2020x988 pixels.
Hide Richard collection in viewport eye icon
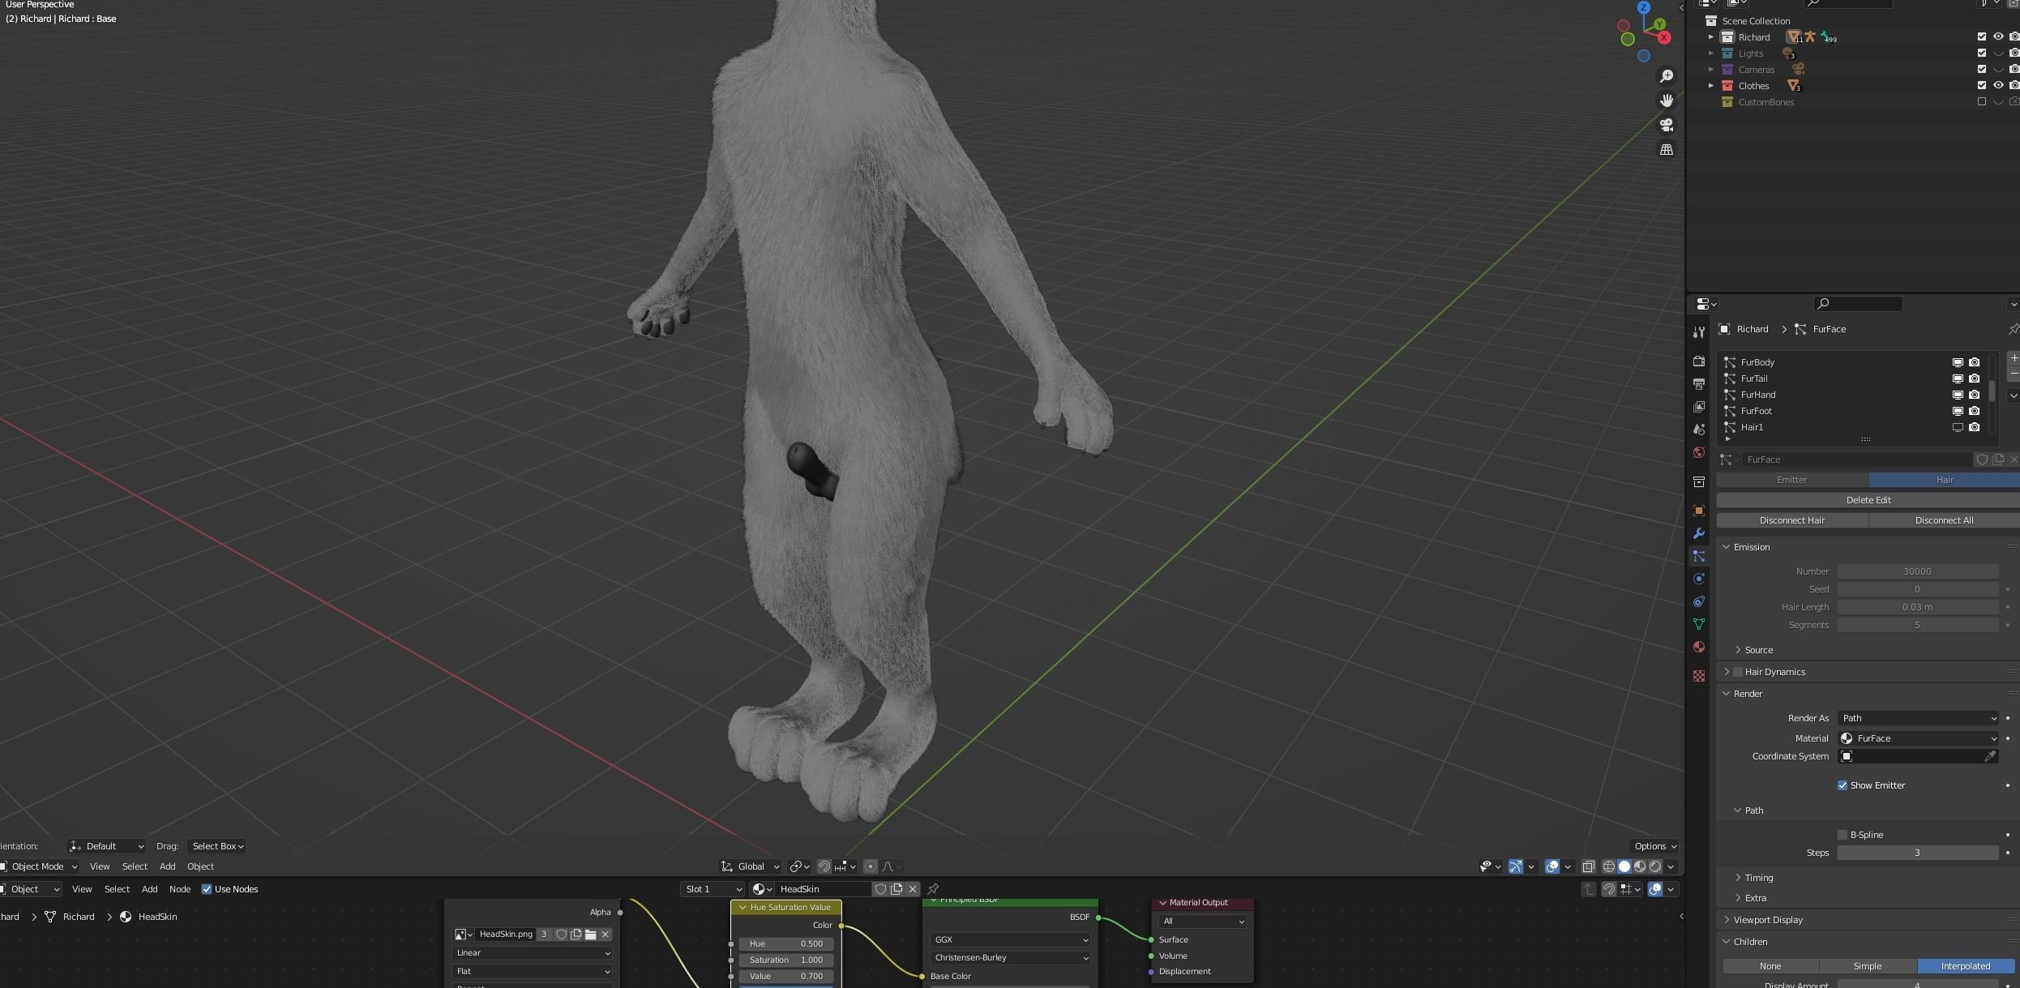tap(1998, 36)
